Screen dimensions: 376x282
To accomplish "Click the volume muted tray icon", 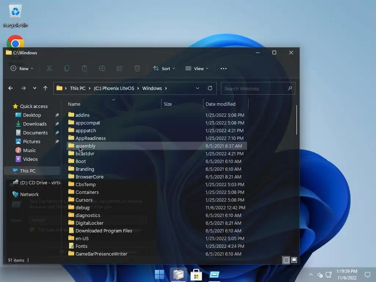I will (320, 275).
